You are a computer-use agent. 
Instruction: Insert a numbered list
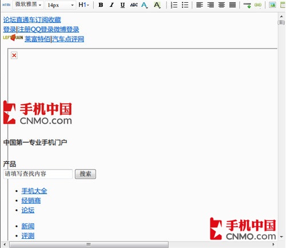pyautogui.click(x=174, y=5)
